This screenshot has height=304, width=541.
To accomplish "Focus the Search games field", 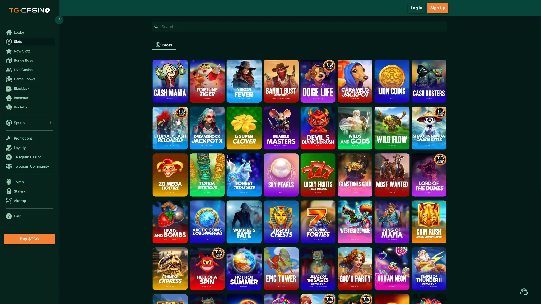I will (x=299, y=27).
